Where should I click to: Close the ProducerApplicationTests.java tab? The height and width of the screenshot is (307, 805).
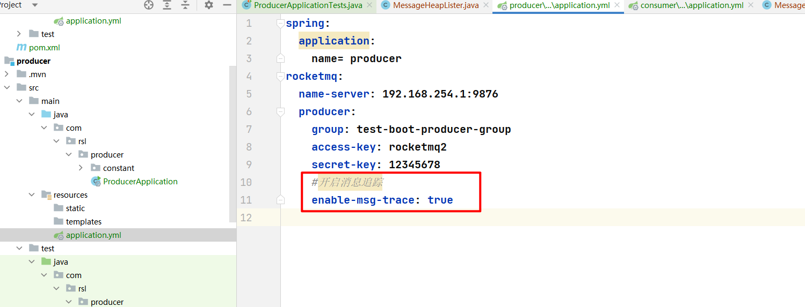[x=369, y=5]
